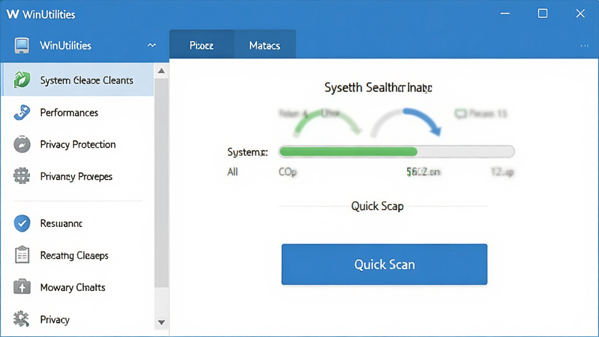Open the Performances section
Viewport: 599px width, 337px height.
point(78,112)
